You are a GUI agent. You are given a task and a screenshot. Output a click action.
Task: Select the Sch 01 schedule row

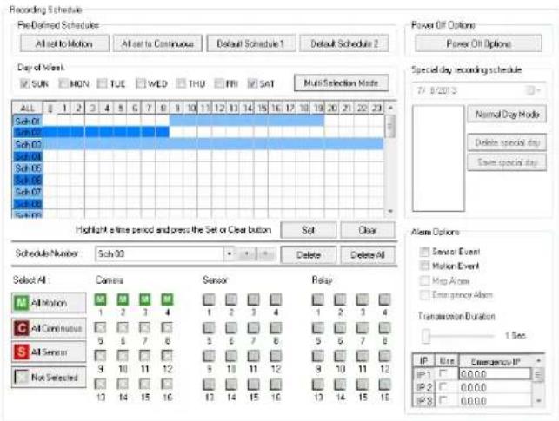coord(28,121)
